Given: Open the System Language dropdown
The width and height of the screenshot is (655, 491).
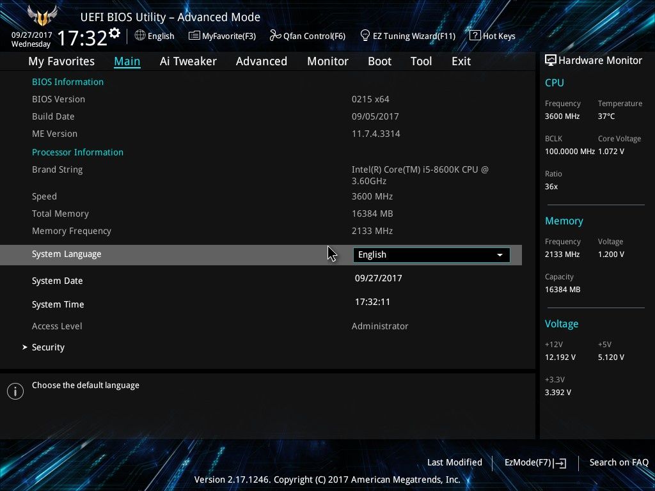Looking at the screenshot, I should [x=432, y=254].
